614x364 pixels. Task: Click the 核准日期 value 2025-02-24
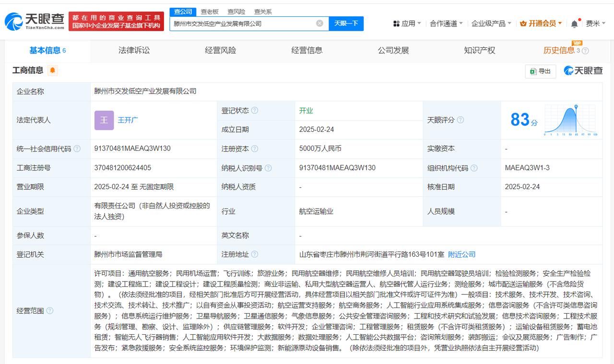[x=522, y=187]
